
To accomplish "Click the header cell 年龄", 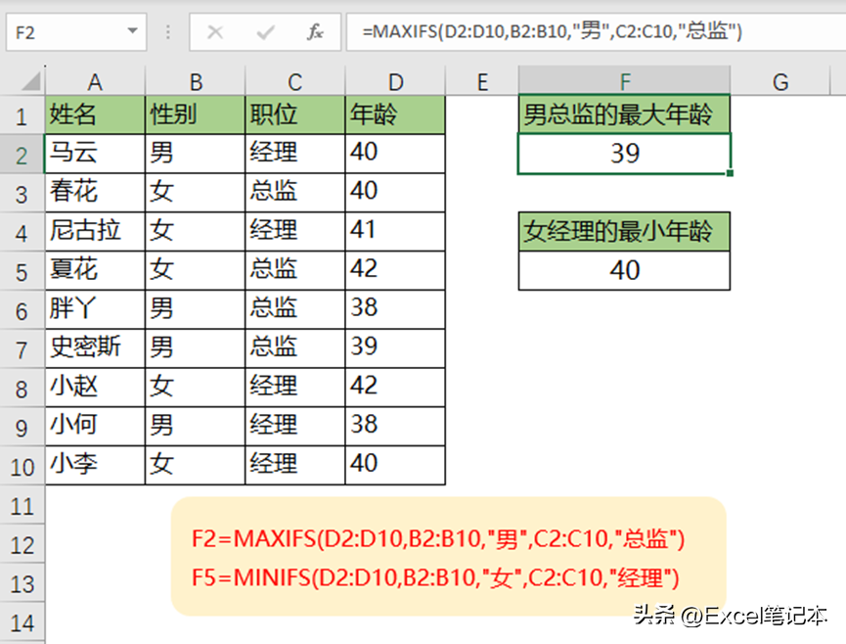I will 395,115.
